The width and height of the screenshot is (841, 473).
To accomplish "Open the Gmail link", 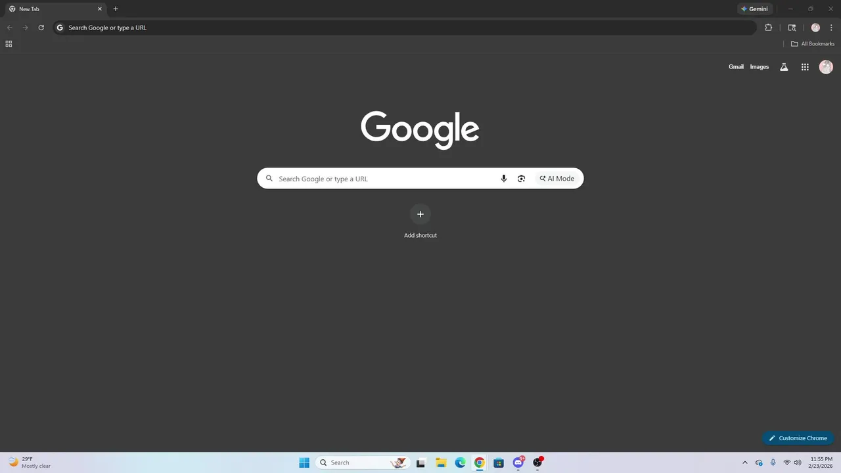I will (736, 67).
